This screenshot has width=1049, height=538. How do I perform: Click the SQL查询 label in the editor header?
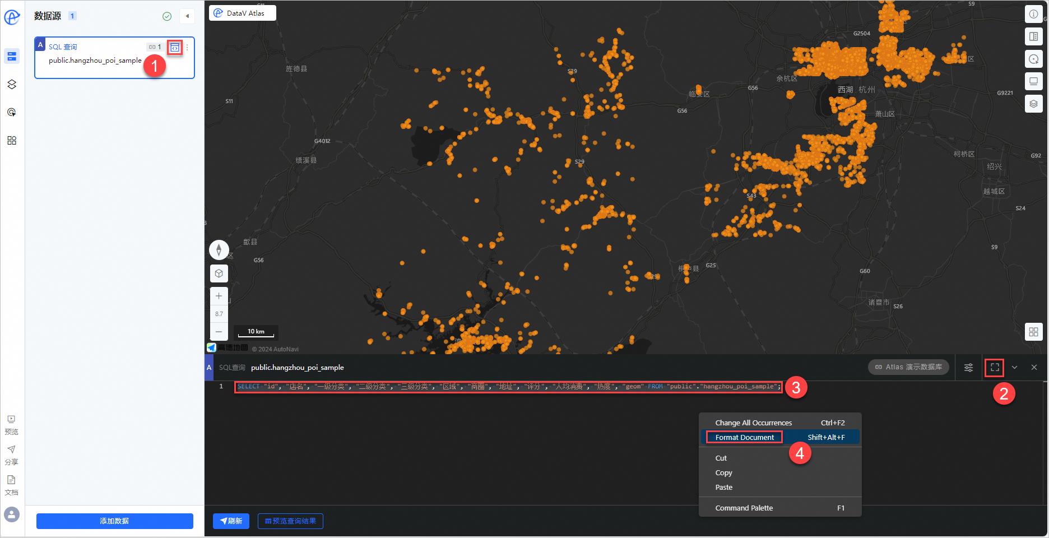tap(232, 368)
